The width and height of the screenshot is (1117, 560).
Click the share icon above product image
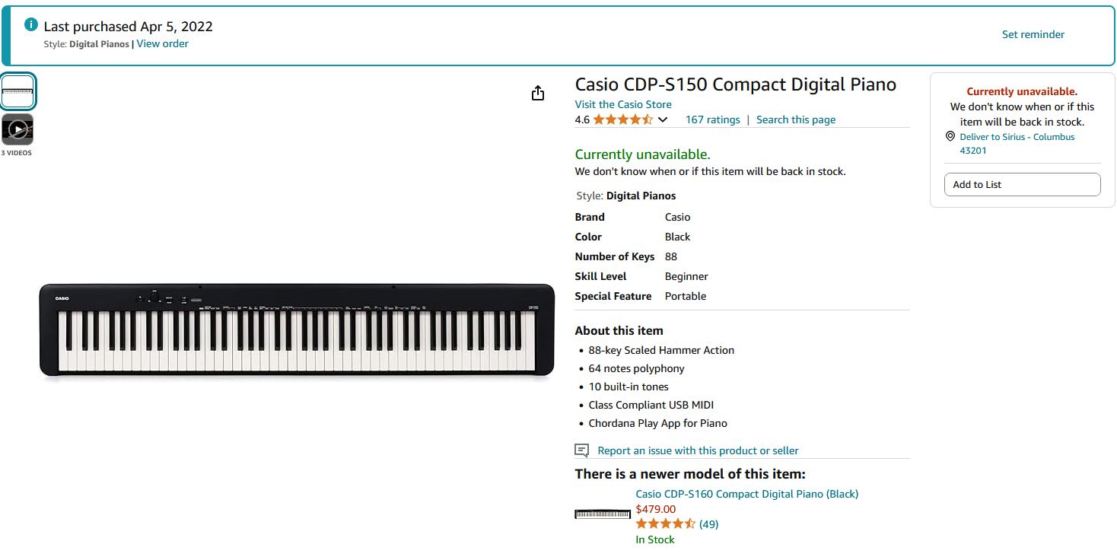(538, 93)
